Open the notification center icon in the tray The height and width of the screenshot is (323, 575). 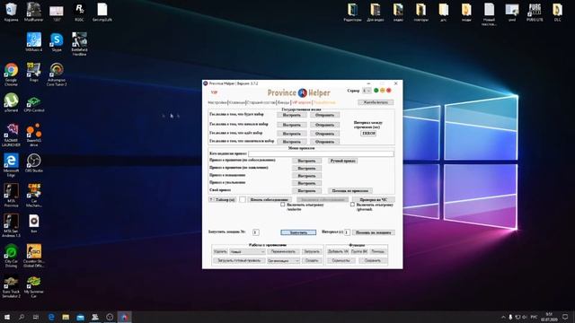tap(565, 317)
